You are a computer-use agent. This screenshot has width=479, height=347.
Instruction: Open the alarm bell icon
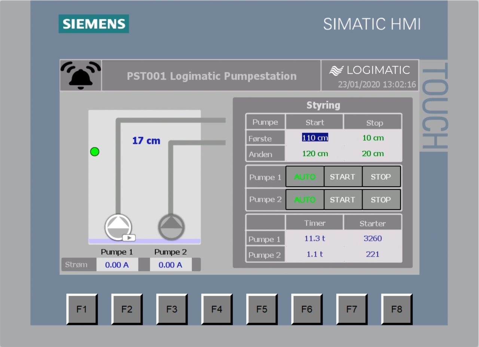click(80, 76)
